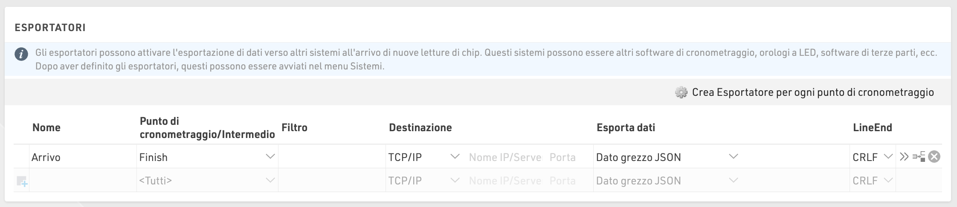Open the new row's Dato grezzo JSON dropdown

pyautogui.click(x=733, y=181)
